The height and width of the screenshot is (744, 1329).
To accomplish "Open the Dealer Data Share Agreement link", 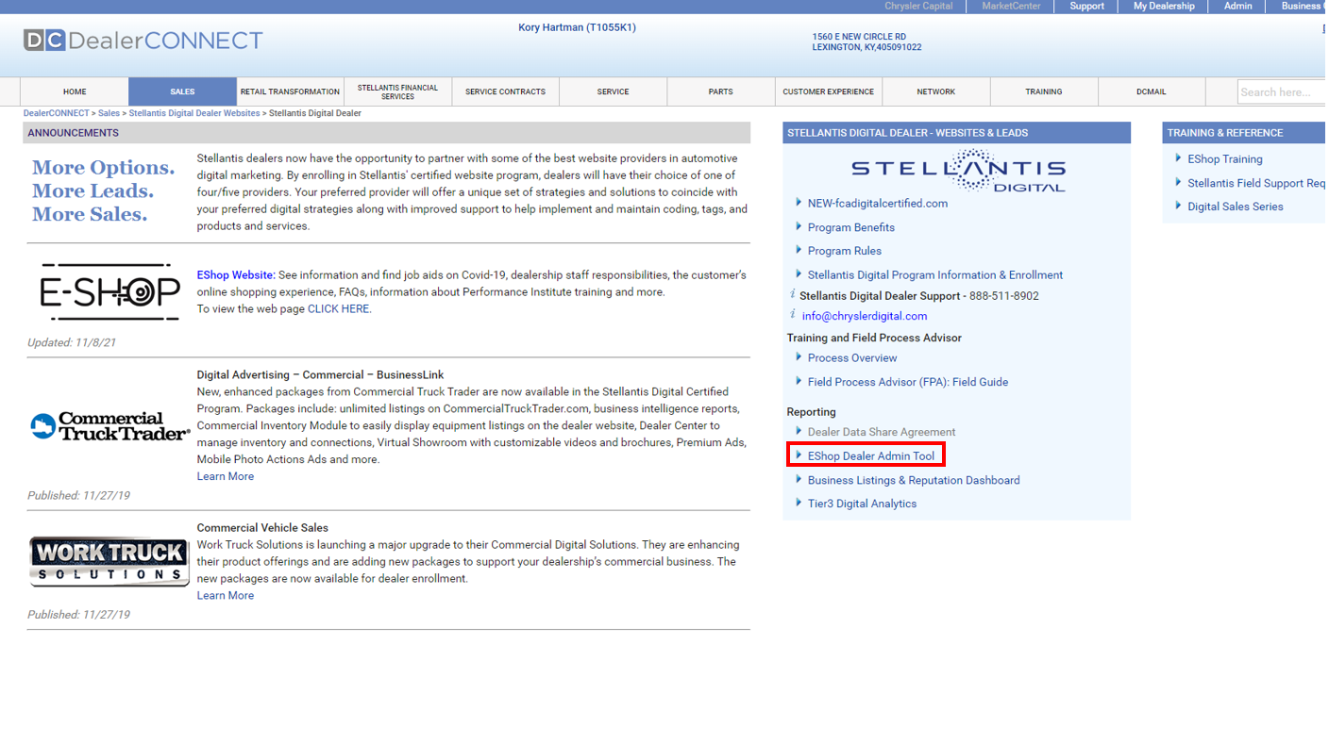I will tap(881, 432).
